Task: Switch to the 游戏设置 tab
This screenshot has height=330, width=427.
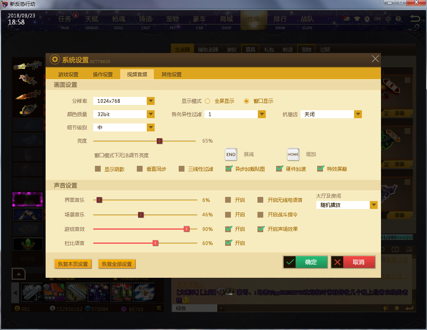Action: [68, 74]
